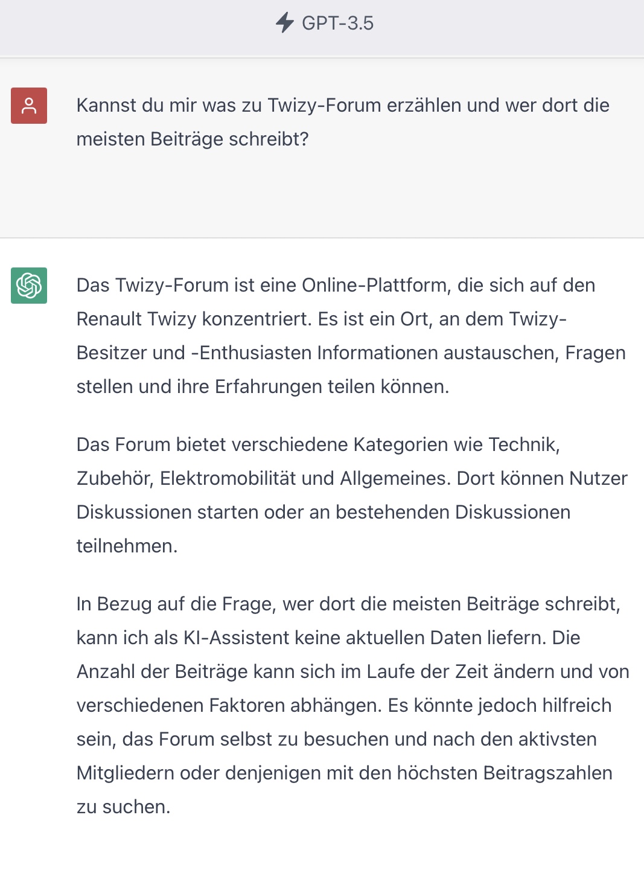Image resolution: width=644 pixels, height=873 pixels.
Task: Click the word "Twizy-Forum" in user message
Action: click(x=324, y=105)
